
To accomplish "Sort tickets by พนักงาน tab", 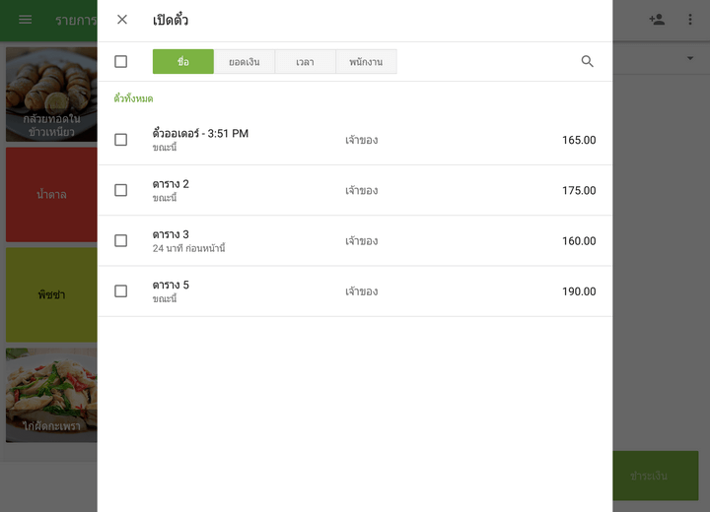I will pos(366,62).
